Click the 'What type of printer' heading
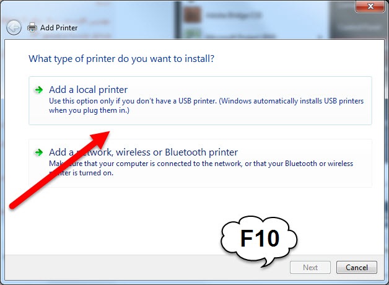 tap(121, 59)
